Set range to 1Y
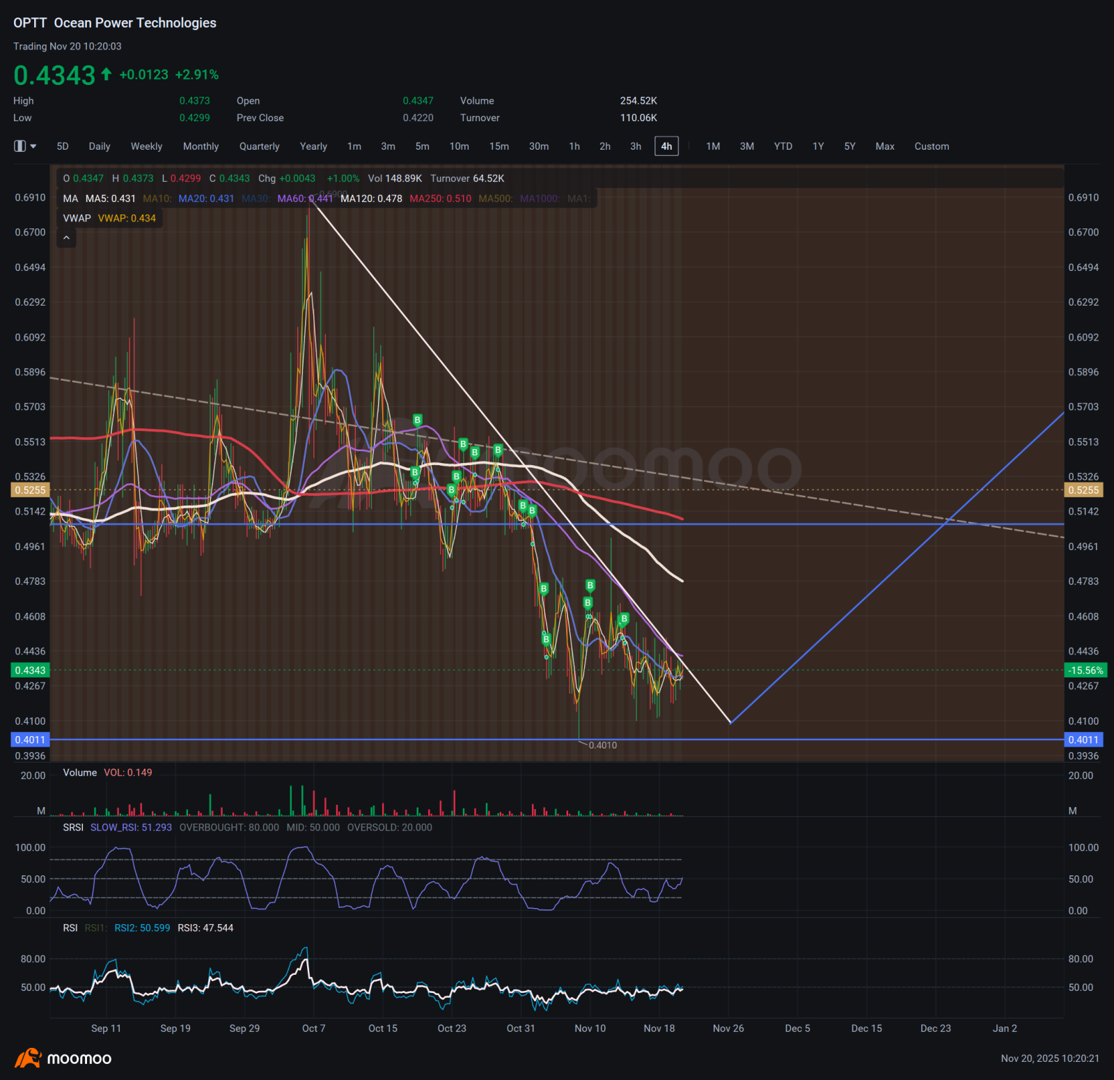The height and width of the screenshot is (1080, 1114). 818,146
